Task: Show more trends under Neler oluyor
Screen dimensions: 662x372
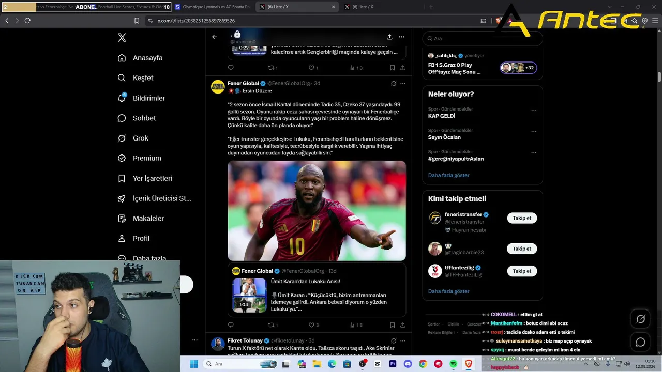Action: [449, 175]
